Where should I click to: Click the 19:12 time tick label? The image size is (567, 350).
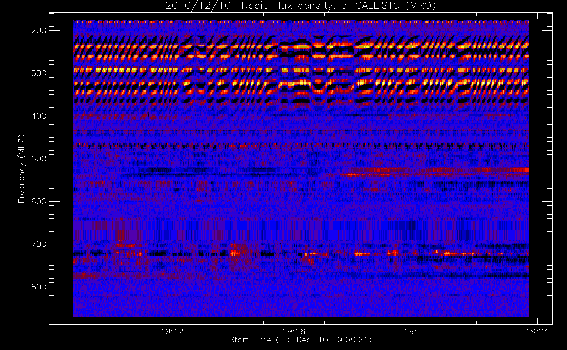pos(172,331)
